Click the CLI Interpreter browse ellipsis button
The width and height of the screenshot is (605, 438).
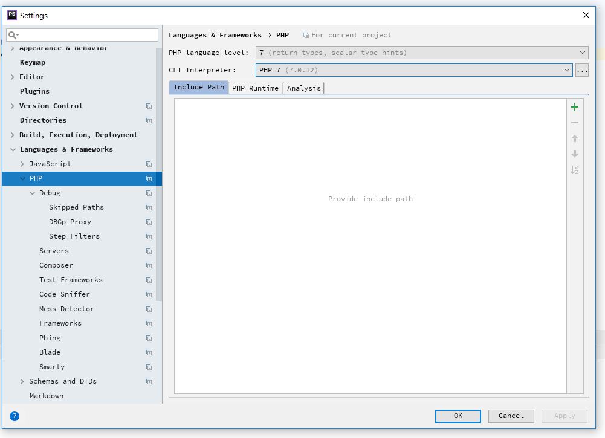pyautogui.click(x=581, y=71)
